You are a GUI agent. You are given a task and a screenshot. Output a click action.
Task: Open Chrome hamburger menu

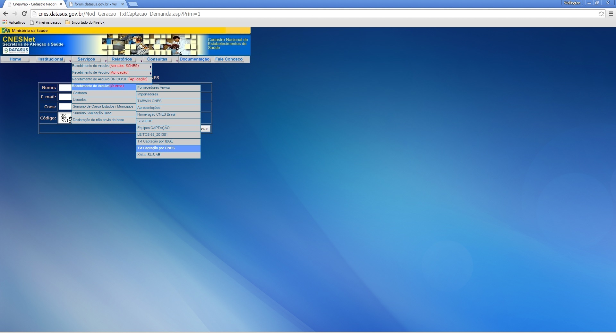(x=611, y=14)
